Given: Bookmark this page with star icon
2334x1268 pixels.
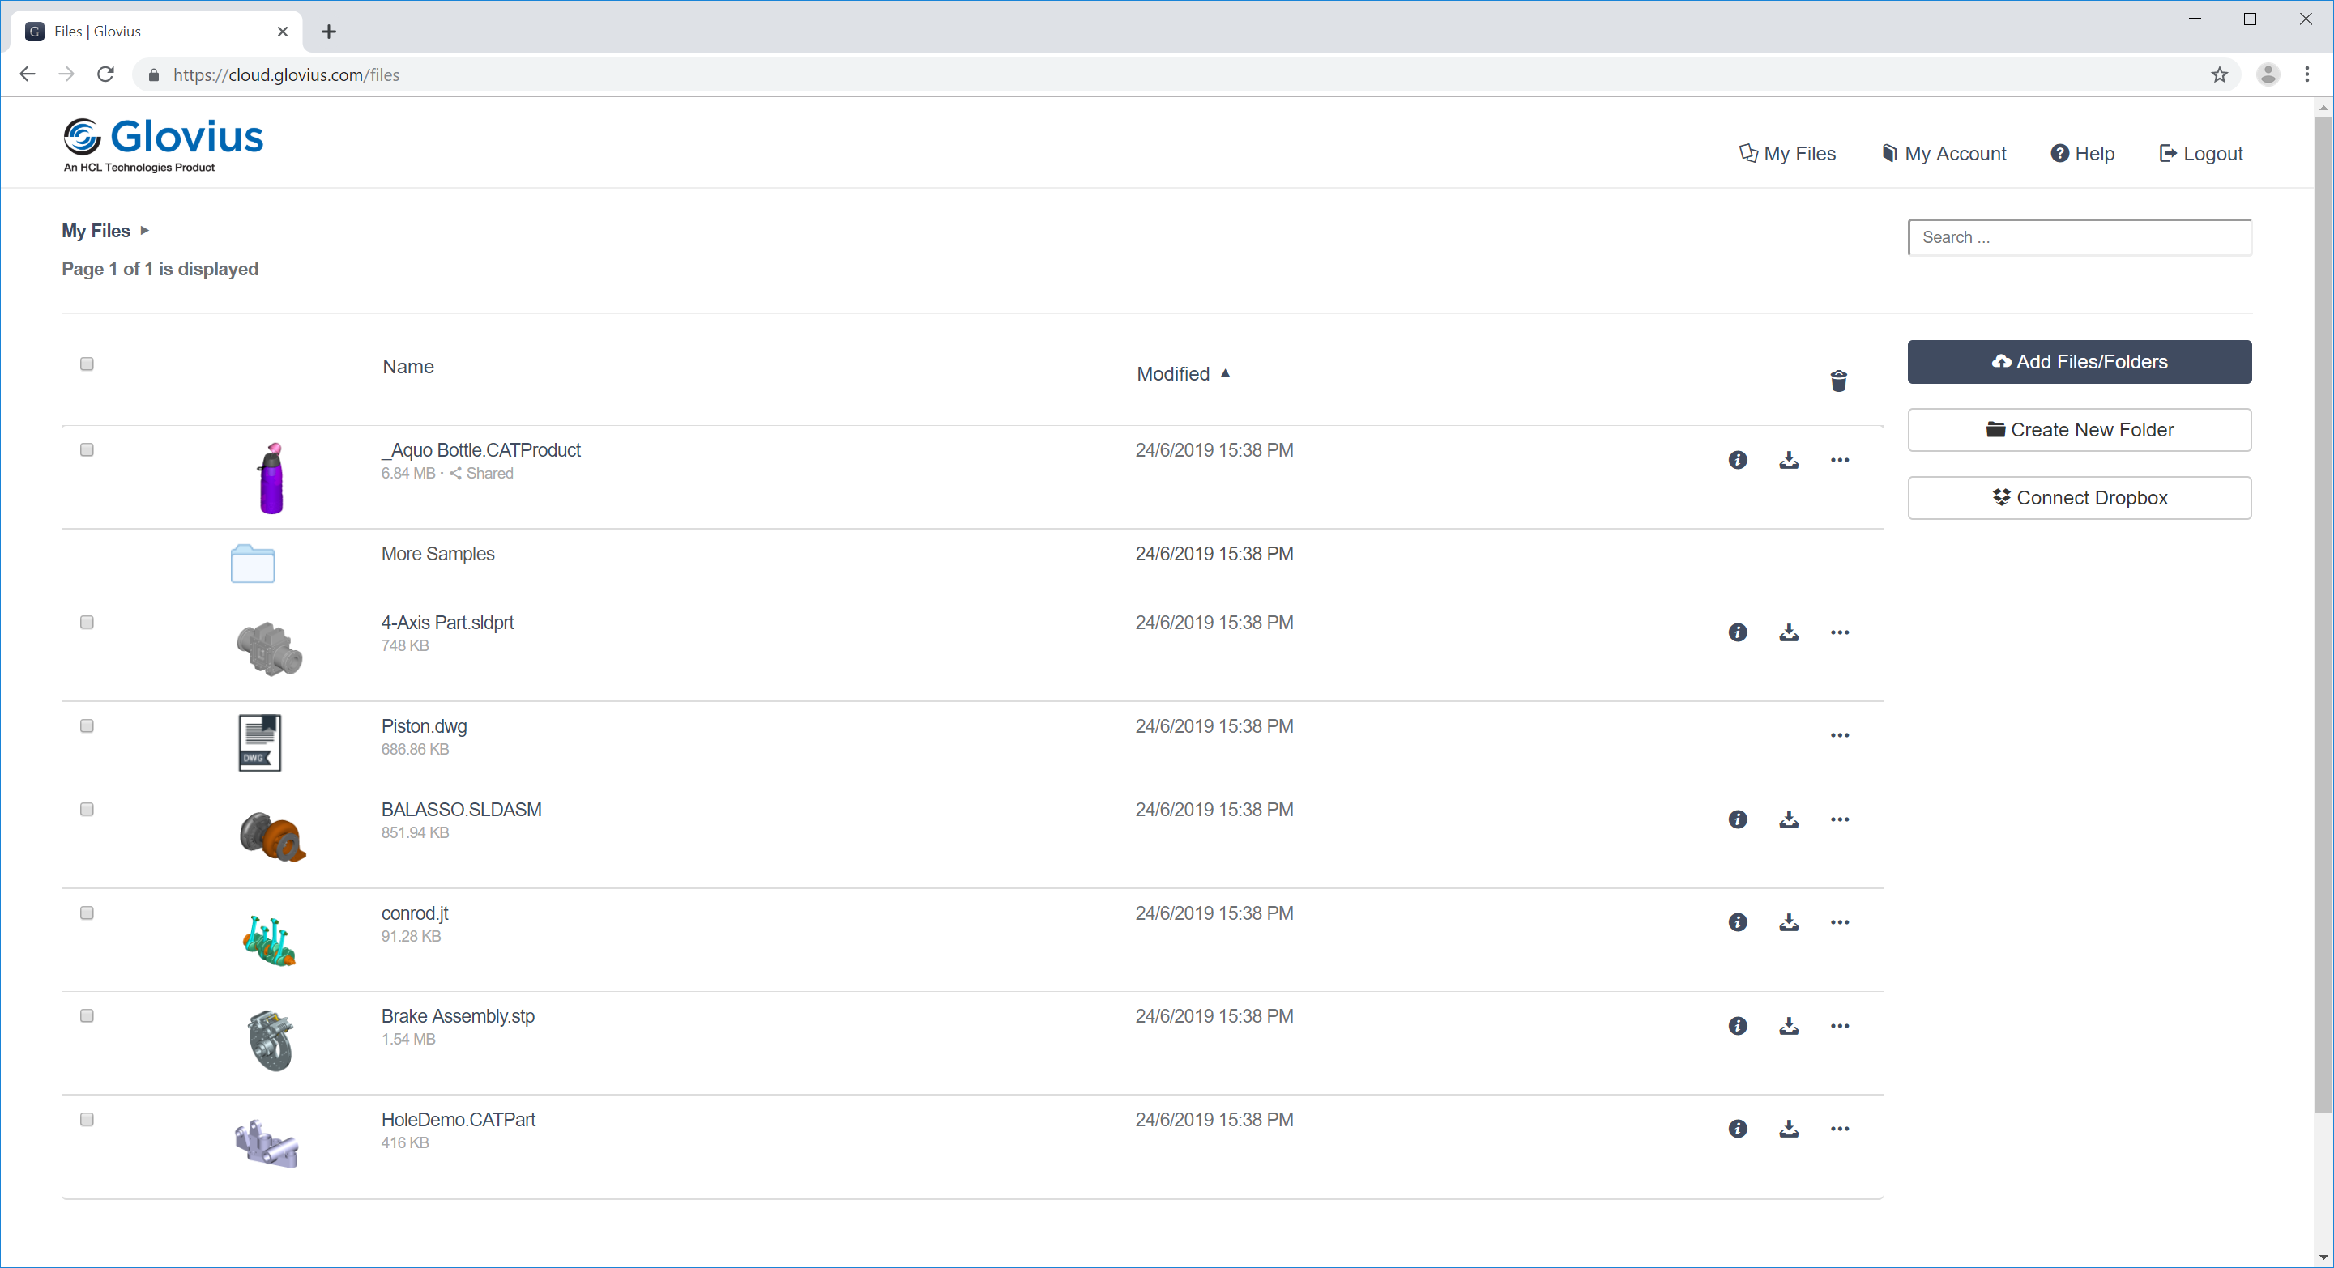Looking at the screenshot, I should pyautogui.click(x=2219, y=75).
